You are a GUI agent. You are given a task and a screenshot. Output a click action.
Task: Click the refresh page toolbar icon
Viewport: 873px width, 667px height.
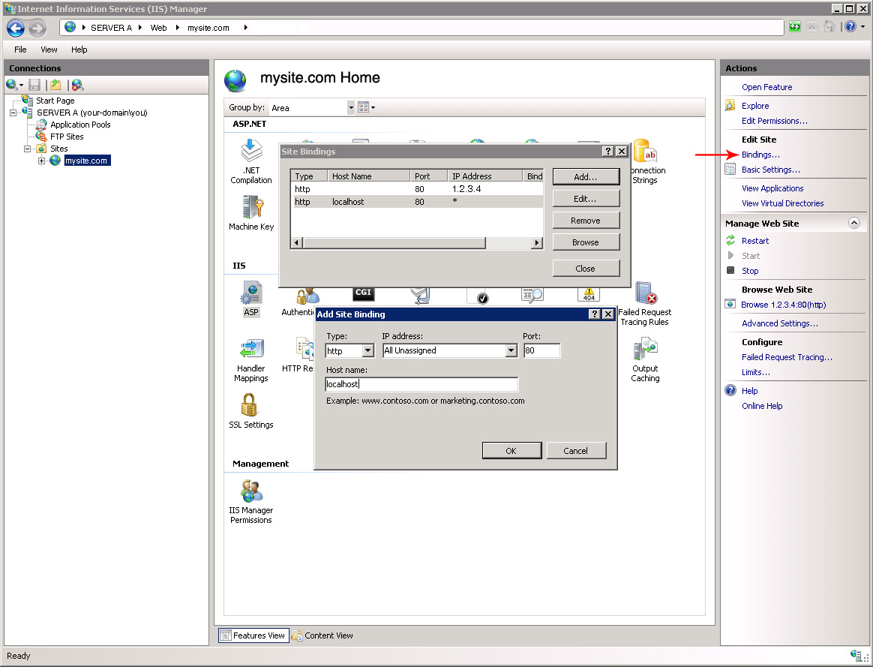tap(794, 27)
